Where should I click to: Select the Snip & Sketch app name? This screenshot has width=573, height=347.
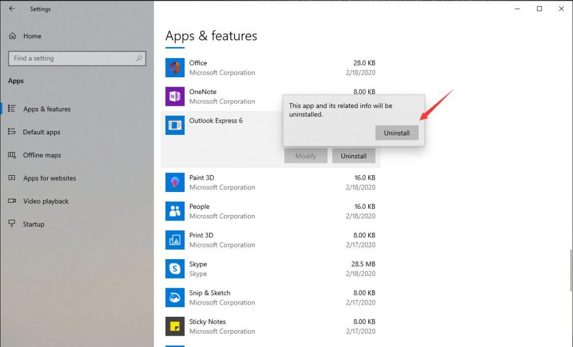[x=210, y=293]
